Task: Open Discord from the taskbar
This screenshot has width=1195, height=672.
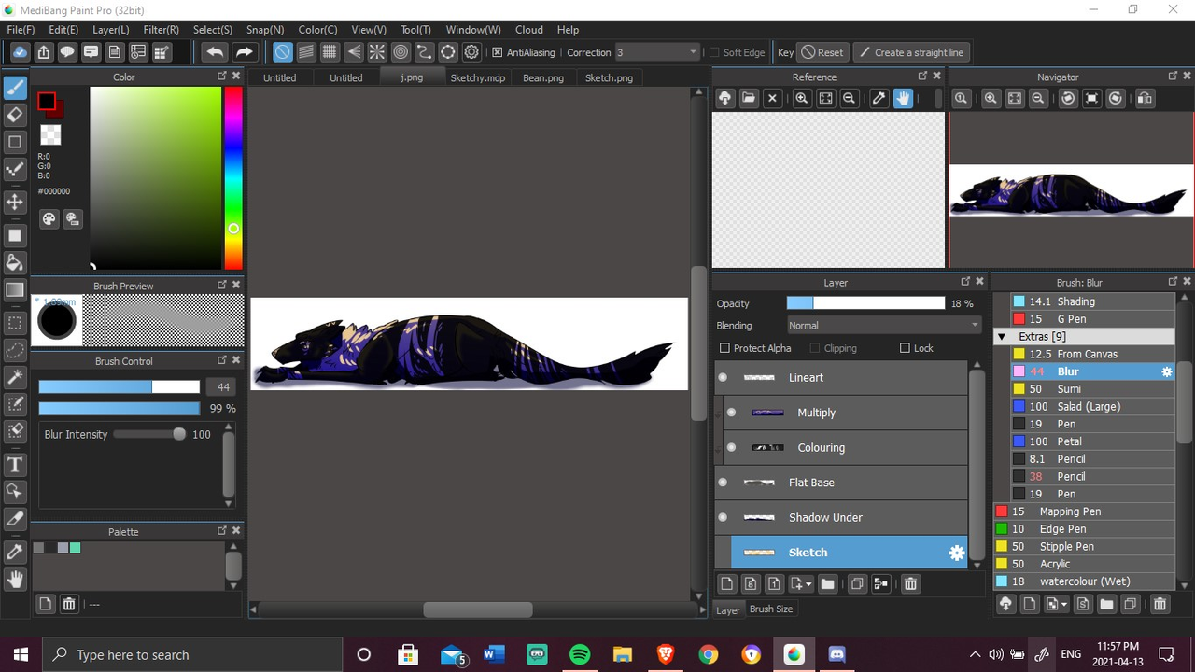Action: pos(836,654)
